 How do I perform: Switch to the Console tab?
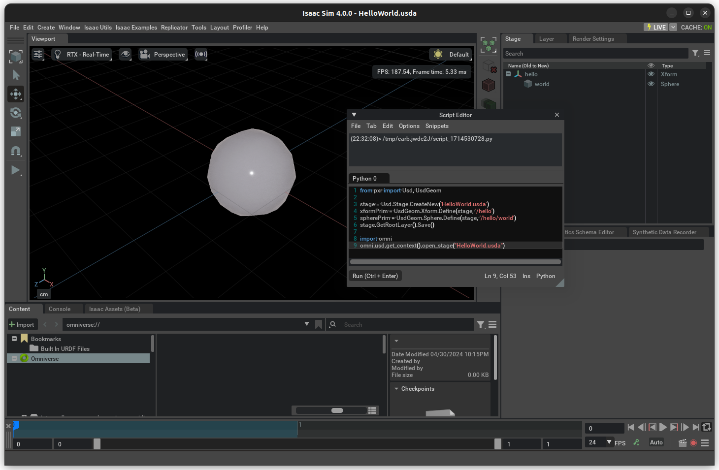(60, 309)
